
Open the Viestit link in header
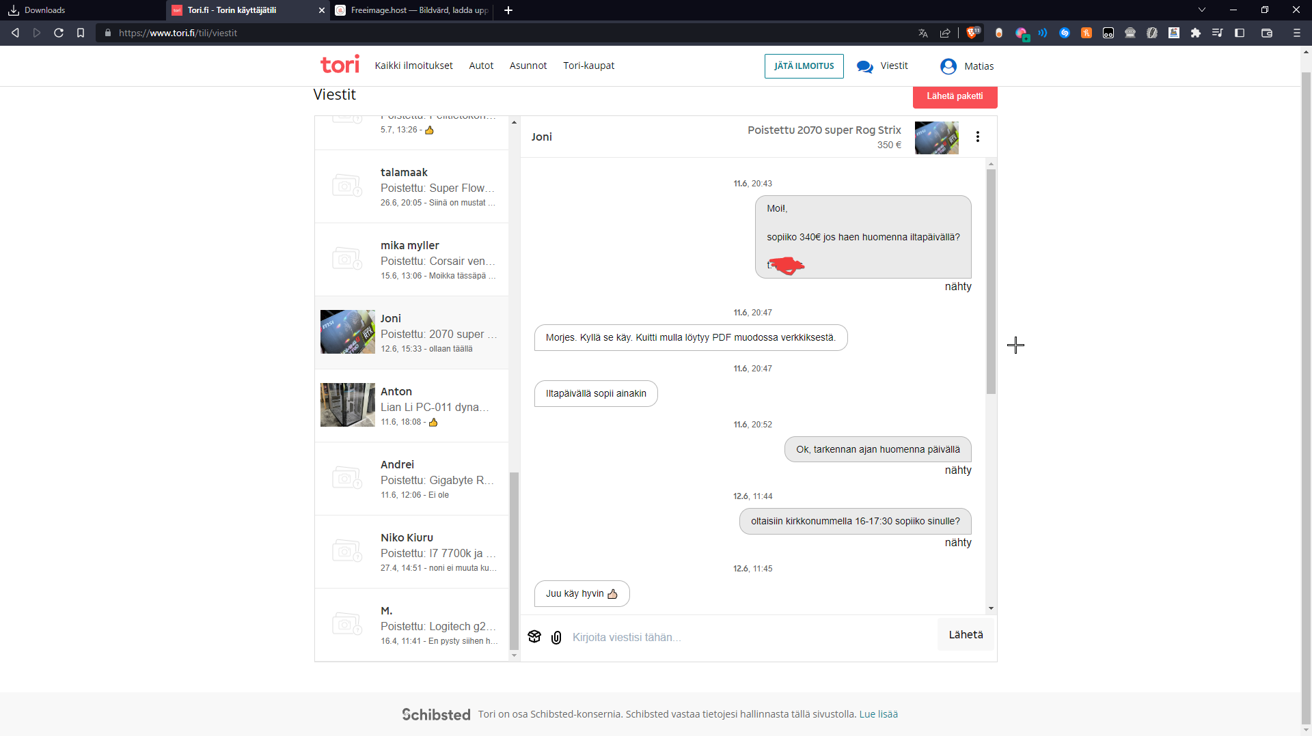894,66
